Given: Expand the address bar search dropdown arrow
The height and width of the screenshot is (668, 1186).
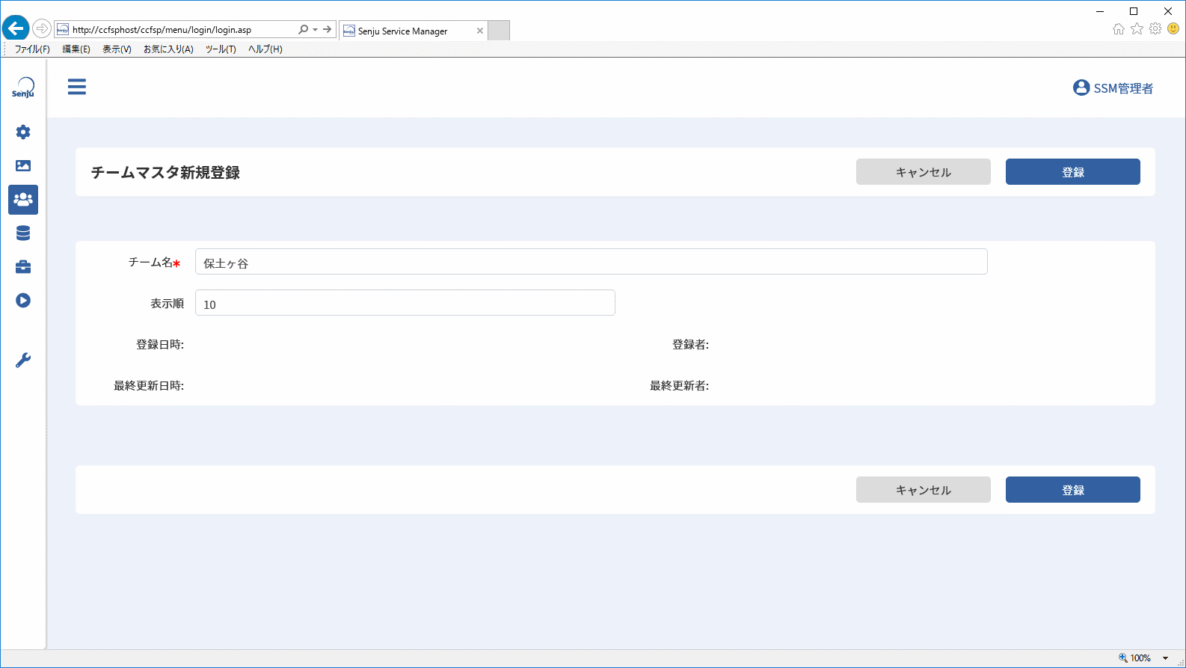Looking at the screenshot, I should tap(316, 30).
